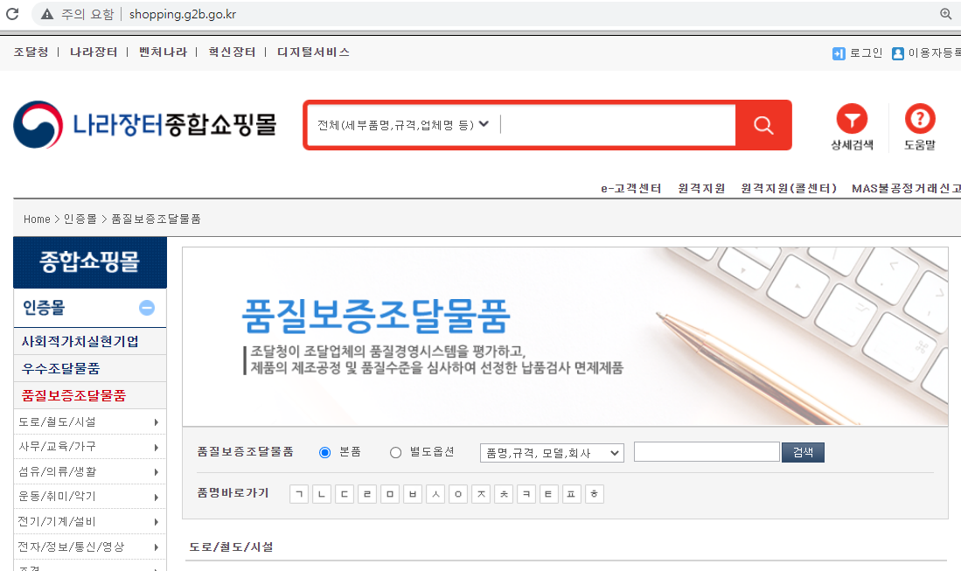Click the 종합쇼핑몰 sidebar header
The width and height of the screenshot is (961, 571).
(90, 262)
